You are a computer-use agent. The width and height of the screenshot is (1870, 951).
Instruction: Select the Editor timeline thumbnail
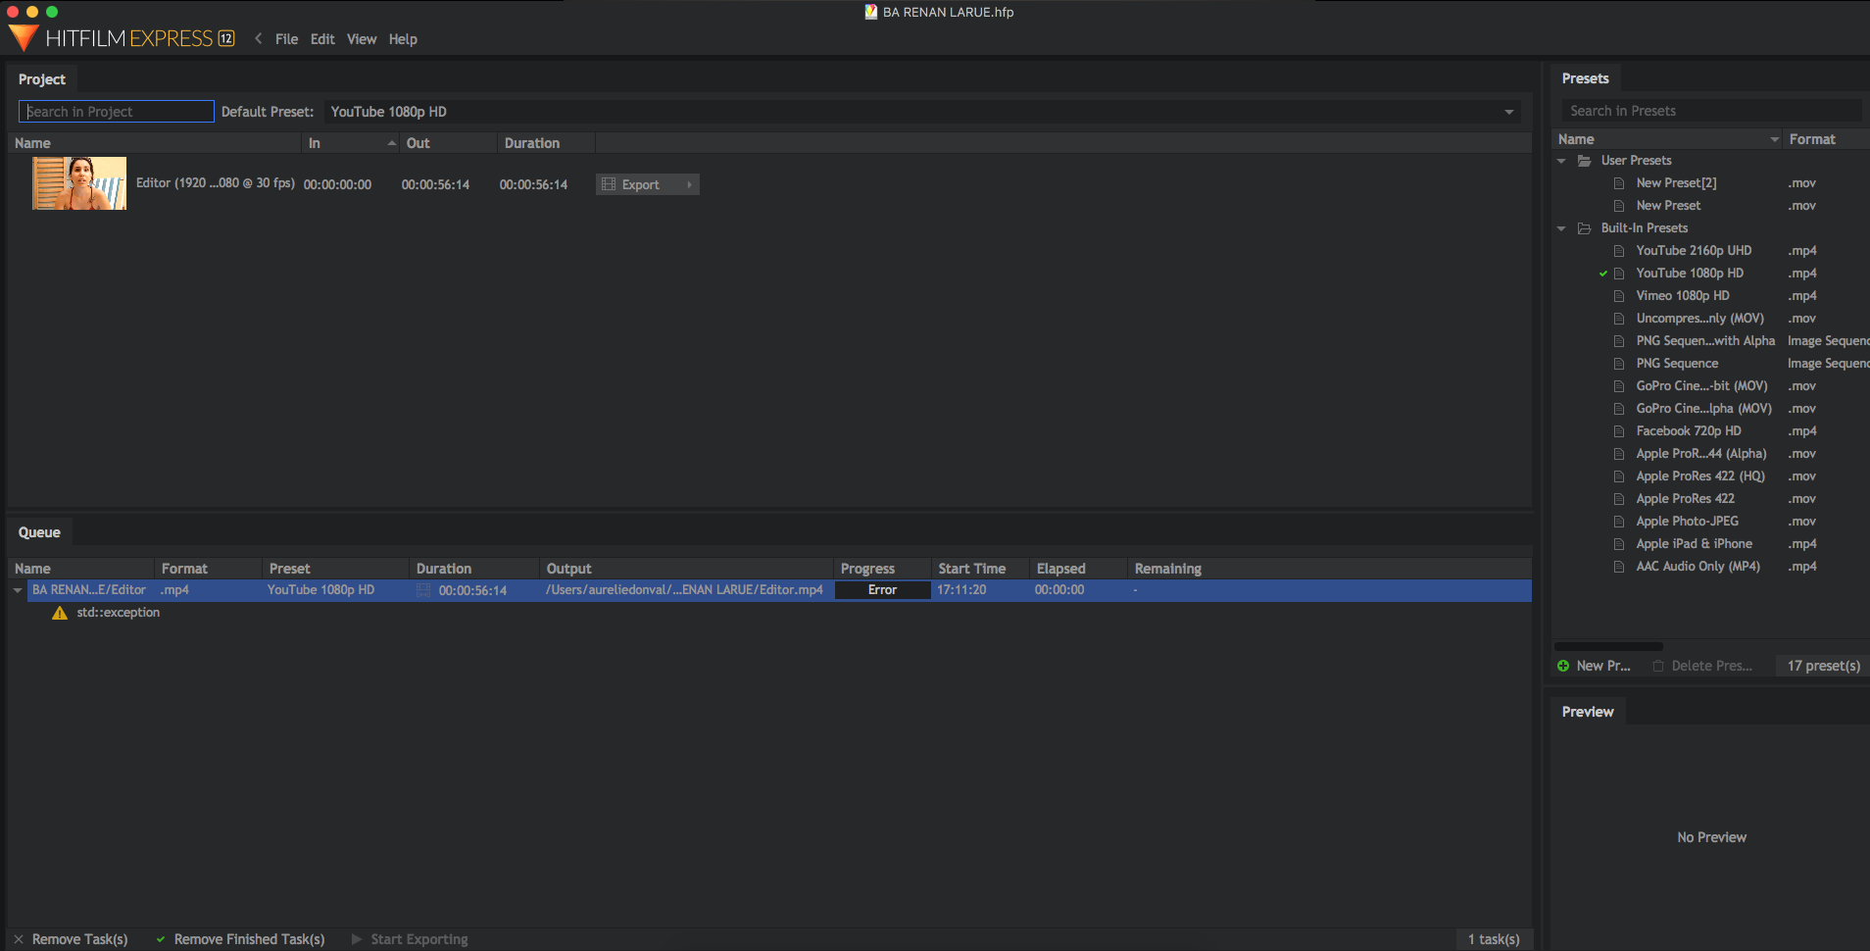[79, 183]
